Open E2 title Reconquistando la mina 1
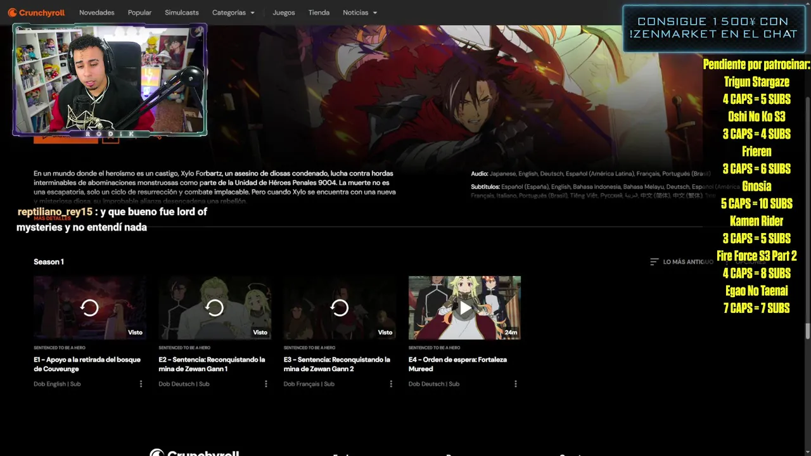Screen dimensions: 811x456 [x=212, y=364]
